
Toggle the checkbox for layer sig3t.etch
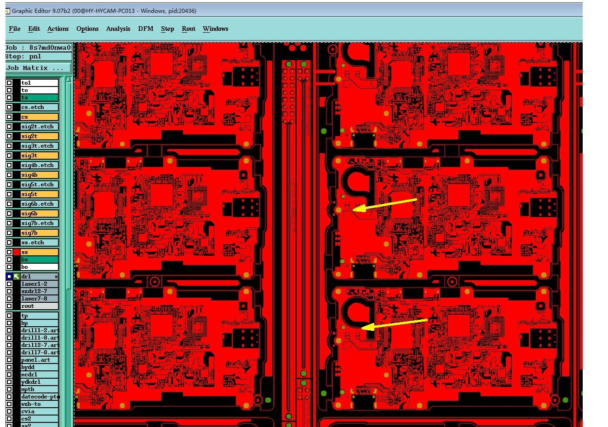[x=9, y=146]
